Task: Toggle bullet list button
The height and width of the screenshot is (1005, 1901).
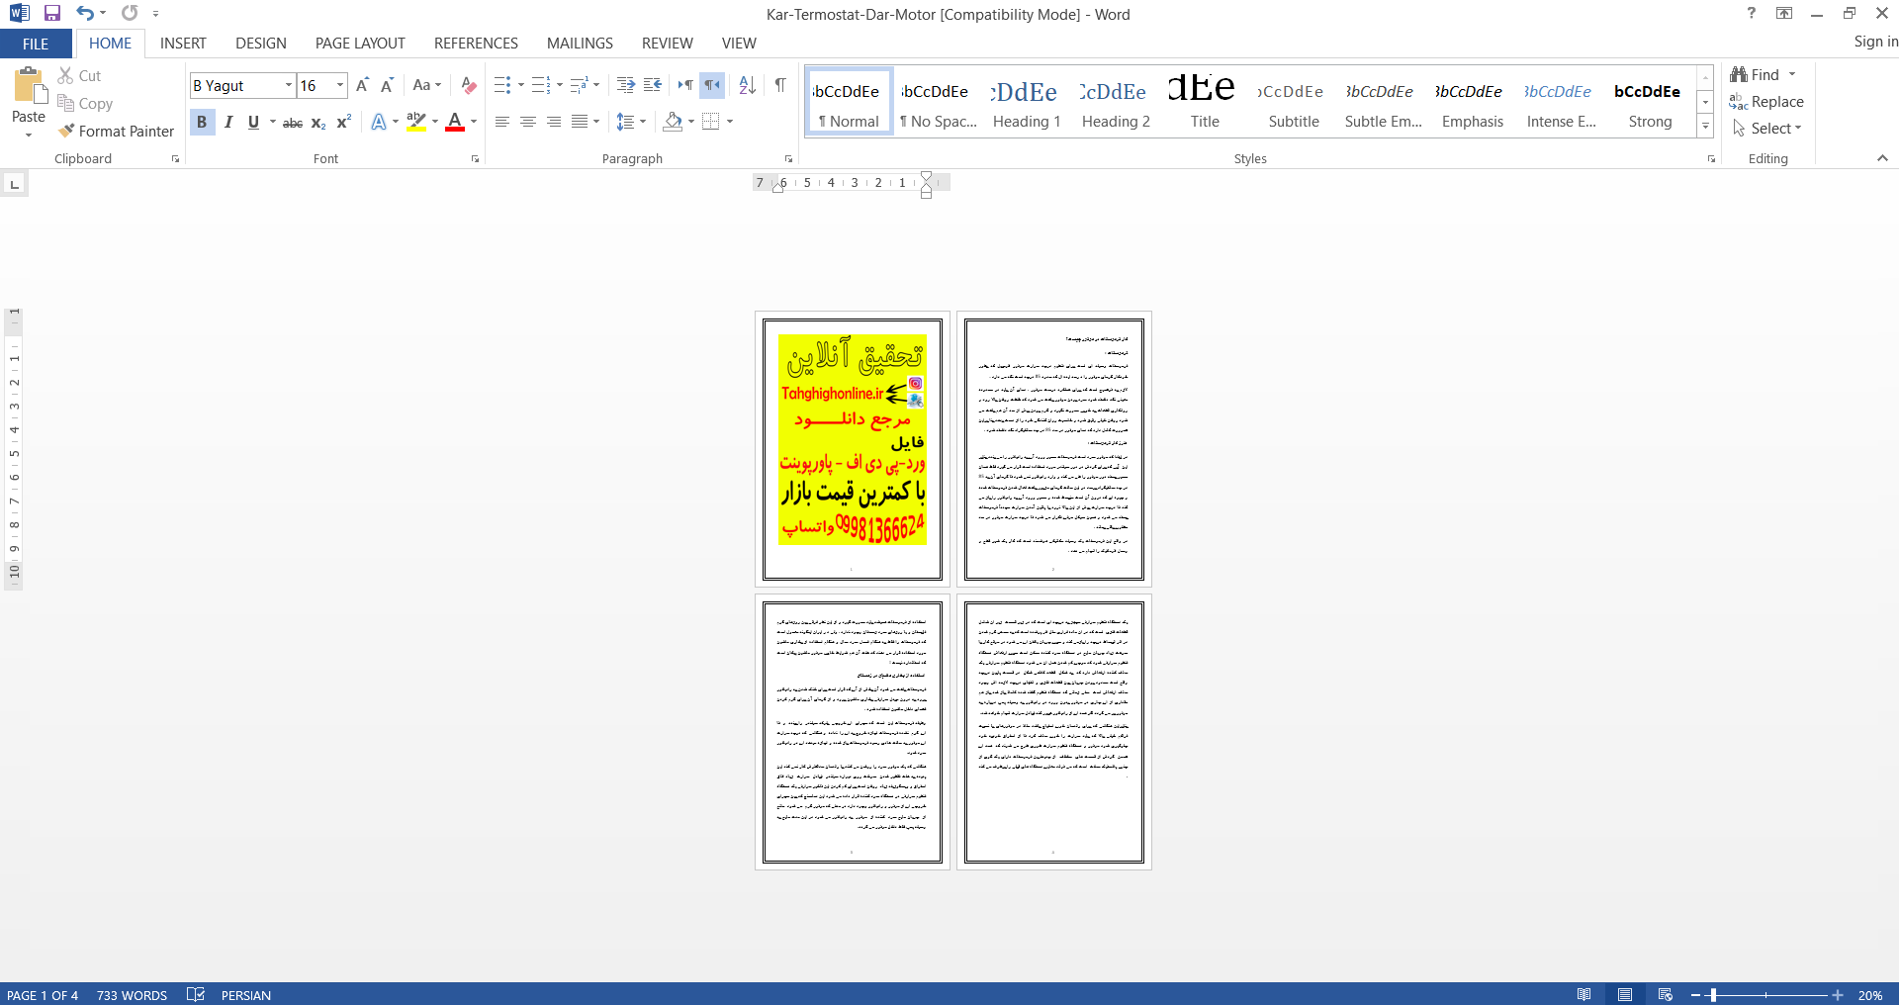Action: (502, 85)
